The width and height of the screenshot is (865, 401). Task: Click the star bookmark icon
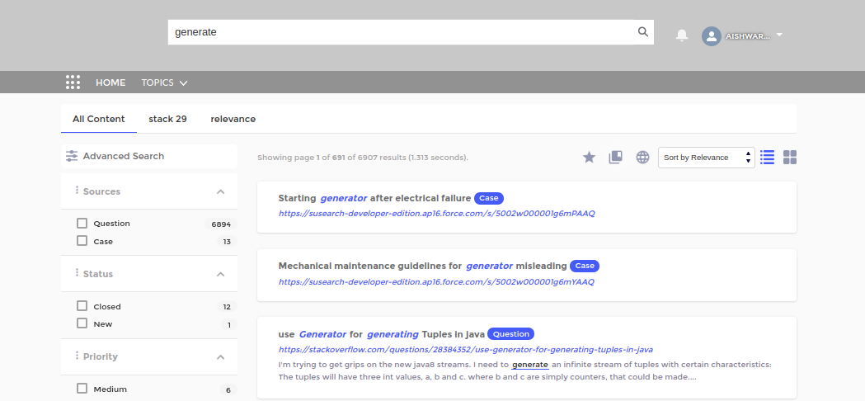589,157
